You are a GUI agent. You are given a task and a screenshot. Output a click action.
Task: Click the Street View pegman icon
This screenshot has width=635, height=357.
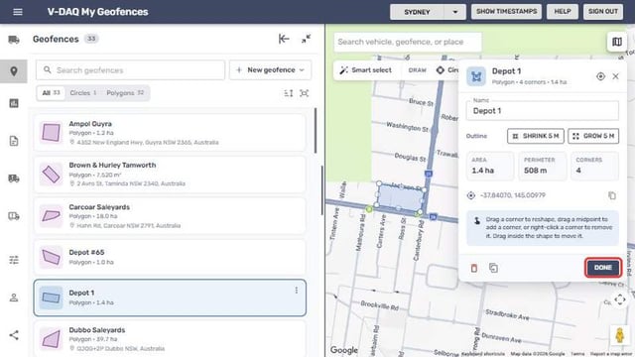[x=619, y=335]
